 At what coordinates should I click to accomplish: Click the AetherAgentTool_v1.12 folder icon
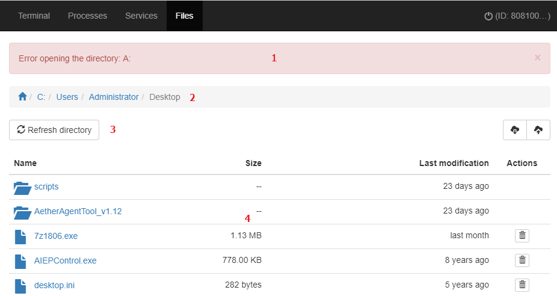point(22,212)
